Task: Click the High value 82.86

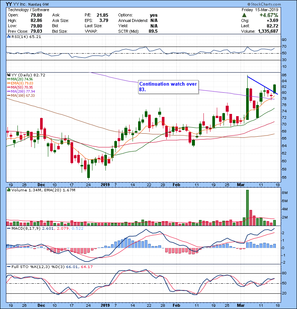Action: [x=36, y=20]
